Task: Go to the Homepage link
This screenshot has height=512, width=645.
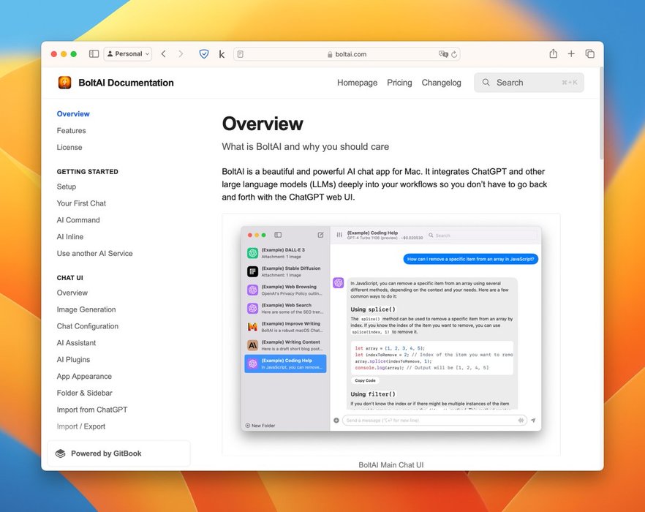Action: 357,83
